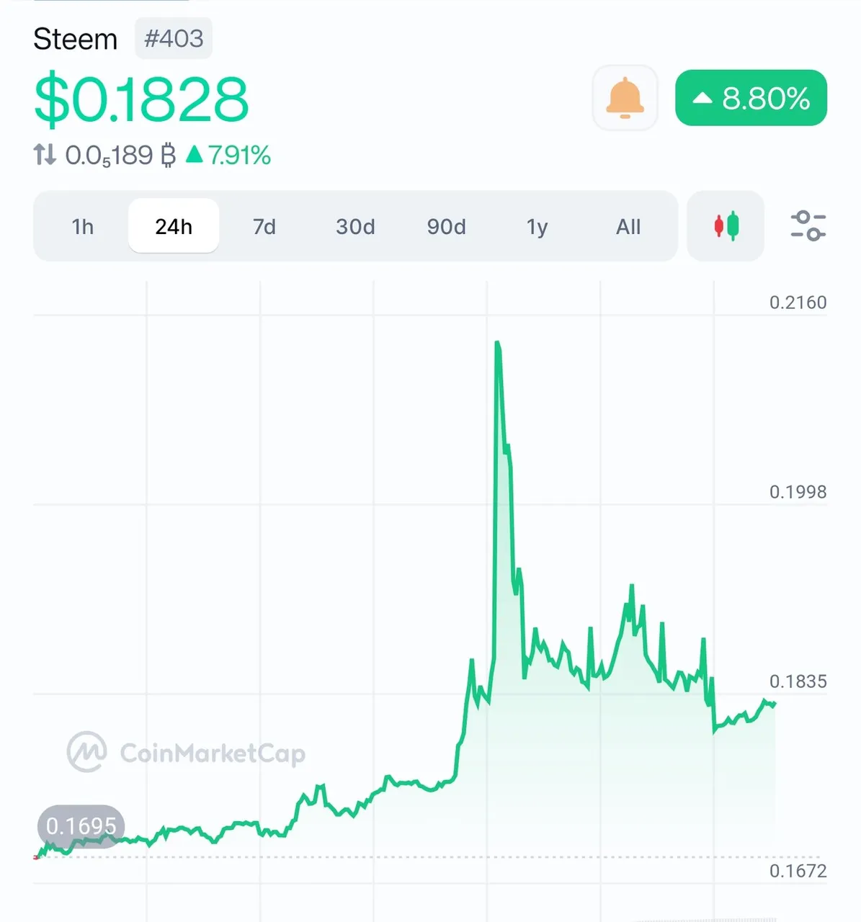The height and width of the screenshot is (922, 861).
Task: Switch chart to 30d range
Action: coord(355,226)
